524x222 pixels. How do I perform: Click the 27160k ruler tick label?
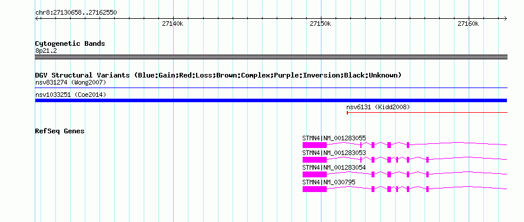468,23
